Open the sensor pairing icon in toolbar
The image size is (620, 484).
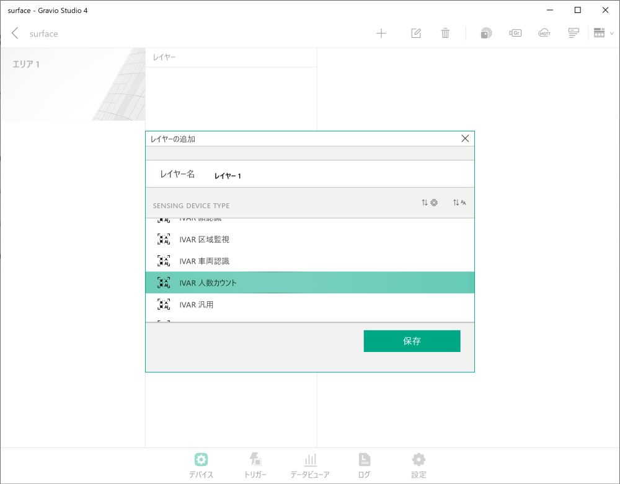[486, 33]
